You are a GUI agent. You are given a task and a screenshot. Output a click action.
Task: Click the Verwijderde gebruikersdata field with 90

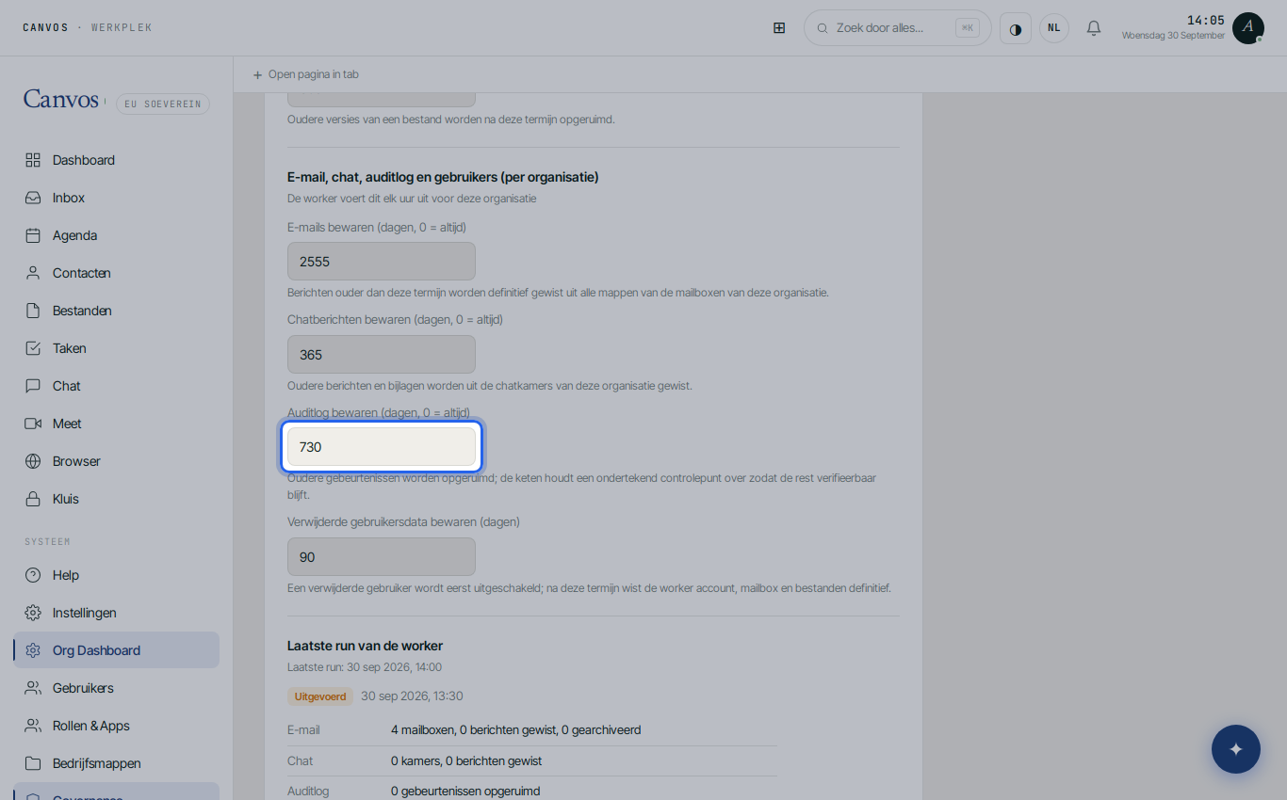(x=382, y=557)
